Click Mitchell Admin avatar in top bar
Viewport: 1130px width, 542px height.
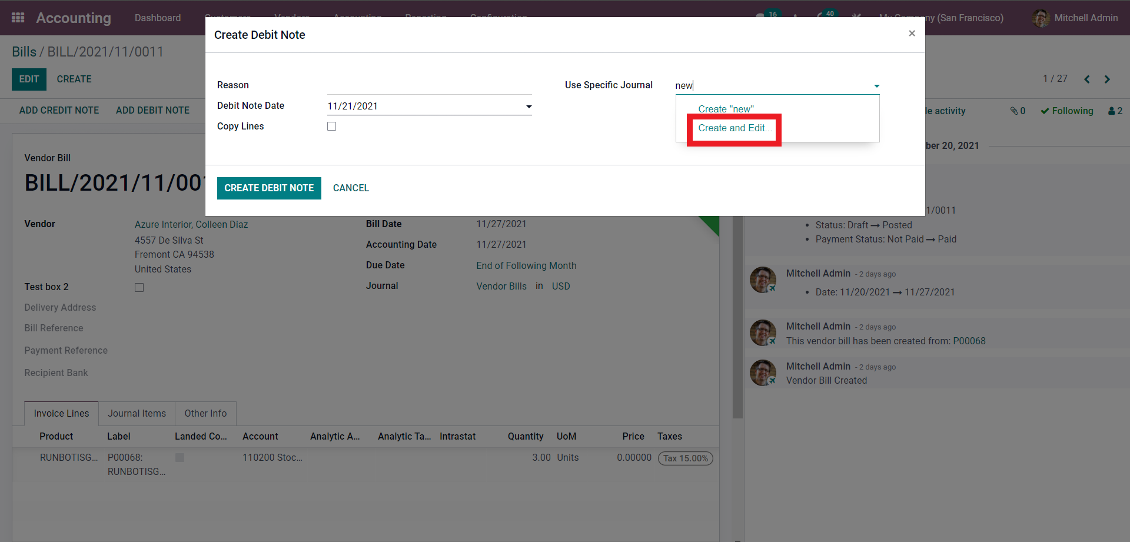coord(1041,18)
